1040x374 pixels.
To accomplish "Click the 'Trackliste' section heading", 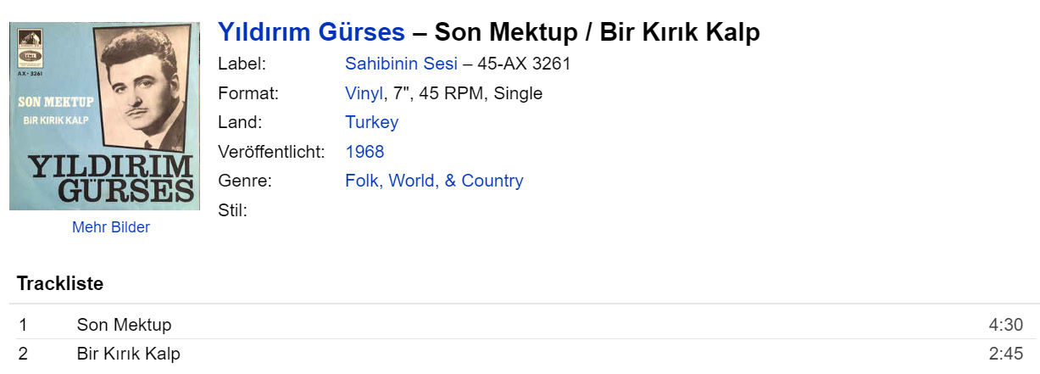I will (x=60, y=284).
